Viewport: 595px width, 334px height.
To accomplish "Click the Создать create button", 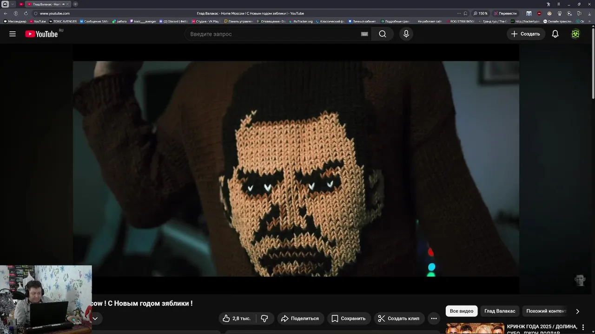I will [x=526, y=34].
